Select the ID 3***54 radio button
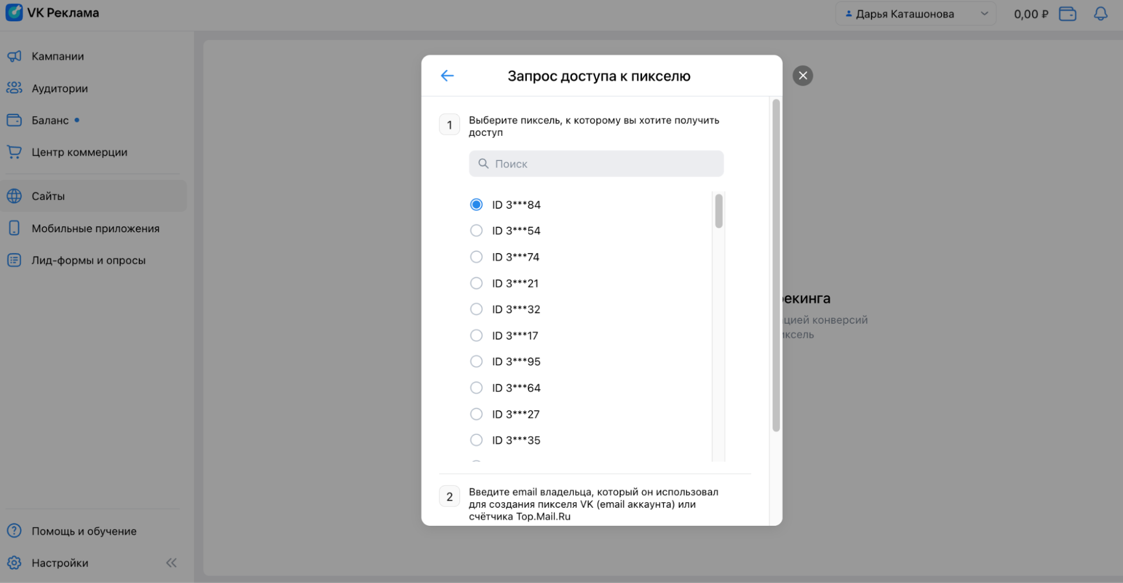 click(476, 231)
